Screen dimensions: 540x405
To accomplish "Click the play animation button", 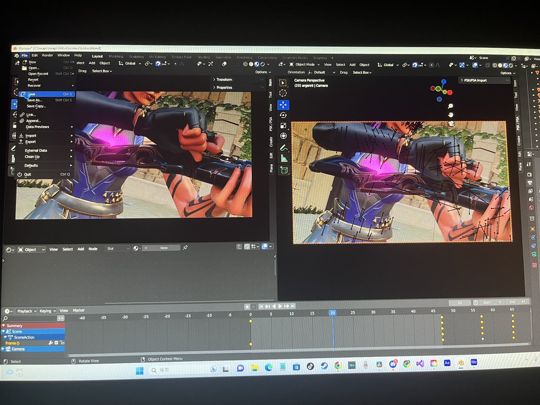I will pos(280,306).
